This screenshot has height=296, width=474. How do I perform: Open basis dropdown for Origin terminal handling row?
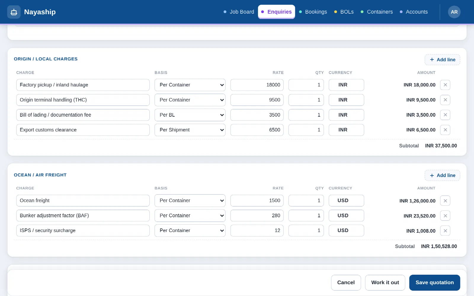[190, 100]
